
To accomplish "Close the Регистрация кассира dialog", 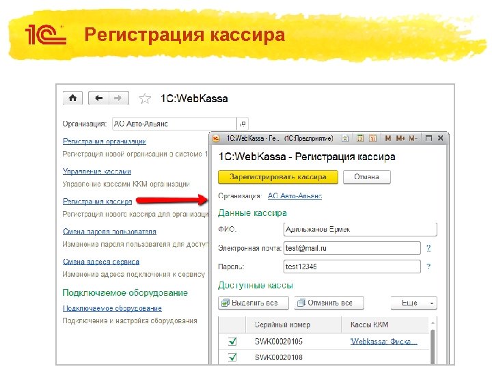I will 441,138.
